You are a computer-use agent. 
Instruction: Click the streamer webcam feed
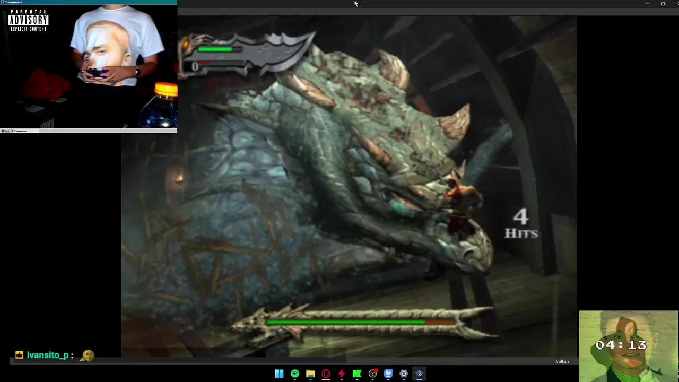tap(89, 66)
